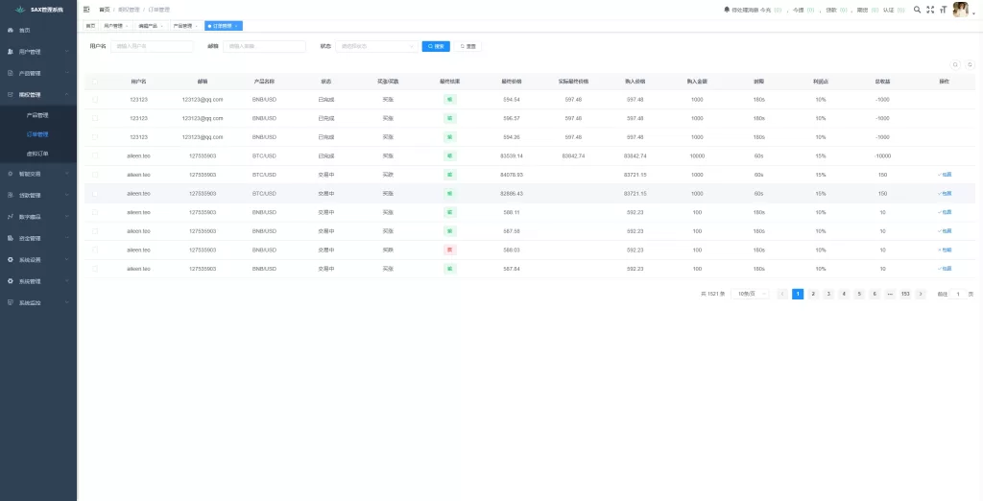This screenshot has width=983, height=501.
Task: Focus the 用户名 username input field
Action: [x=152, y=46]
